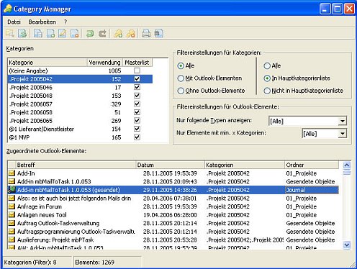Viewport: 357px width, 269px height.
Task: Click the Category Manager title bar app icon
Action: point(8,9)
